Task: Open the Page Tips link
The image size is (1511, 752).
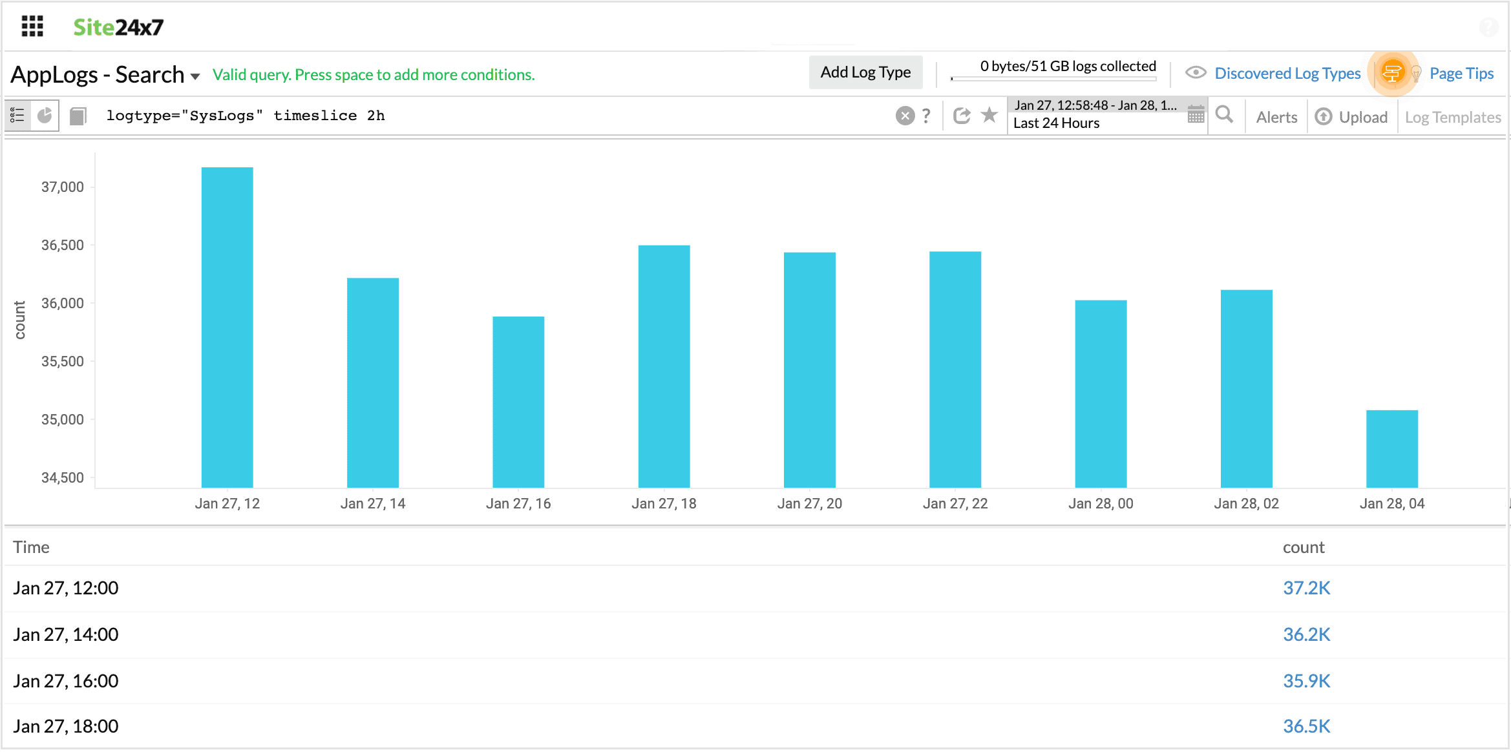Action: (x=1461, y=73)
